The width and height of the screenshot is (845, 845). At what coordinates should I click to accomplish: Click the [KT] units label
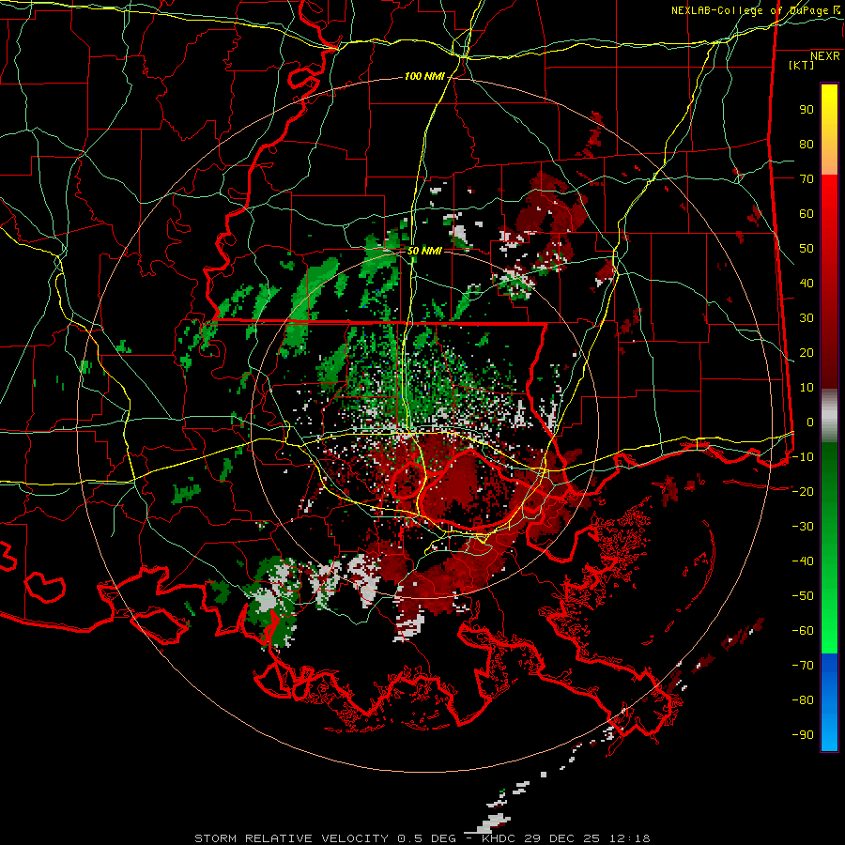(801, 65)
